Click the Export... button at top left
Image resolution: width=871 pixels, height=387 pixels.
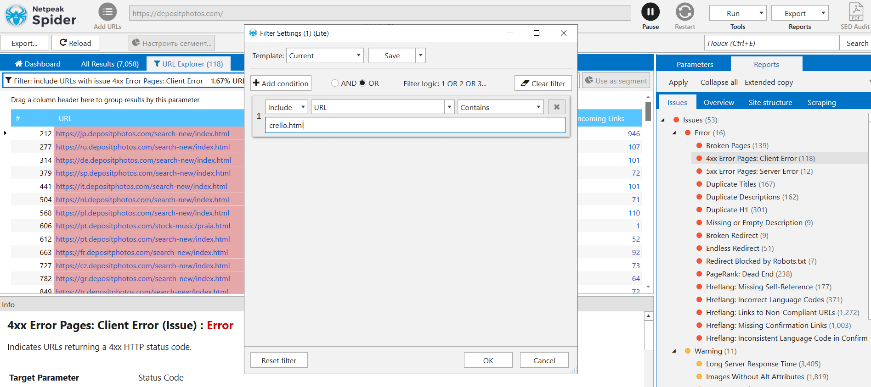tap(25, 43)
